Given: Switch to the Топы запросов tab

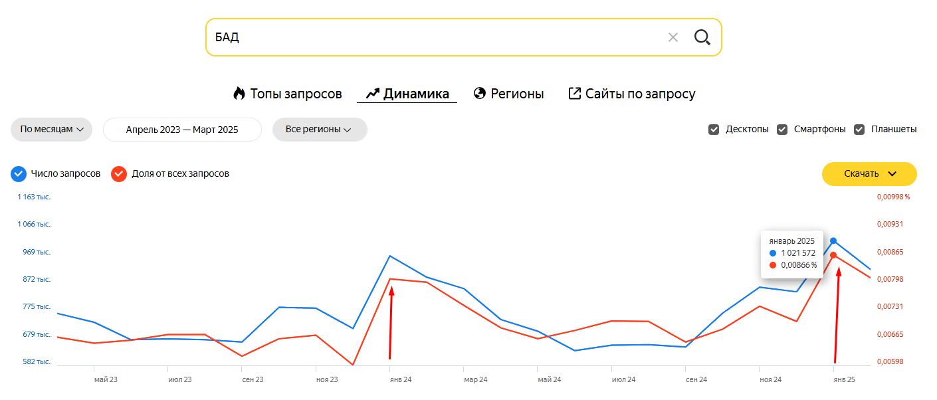Looking at the screenshot, I should pyautogui.click(x=296, y=94).
